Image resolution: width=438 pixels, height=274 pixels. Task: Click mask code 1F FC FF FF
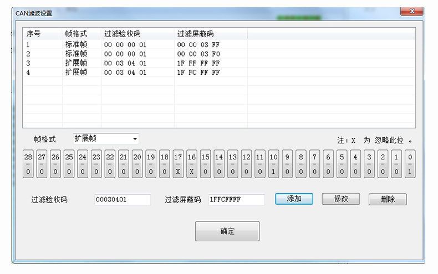198,73
